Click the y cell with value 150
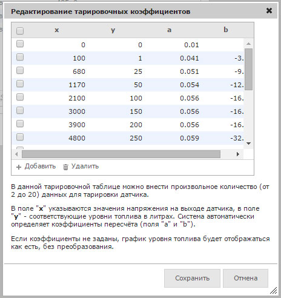The image size is (281, 298). pyautogui.click(x=136, y=111)
